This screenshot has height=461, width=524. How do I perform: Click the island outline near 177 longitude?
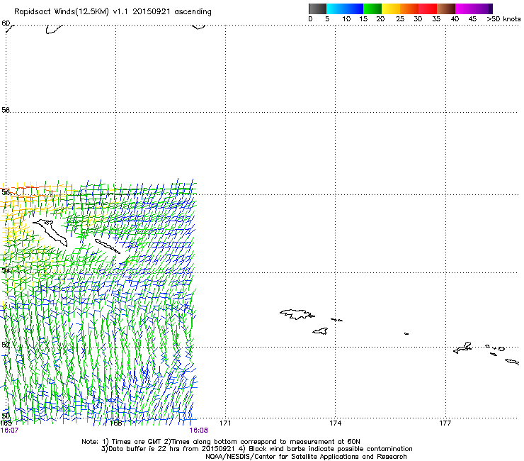pyautogui.click(x=463, y=348)
